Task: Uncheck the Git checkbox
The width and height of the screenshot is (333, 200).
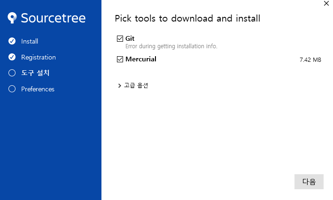Action: click(x=120, y=38)
